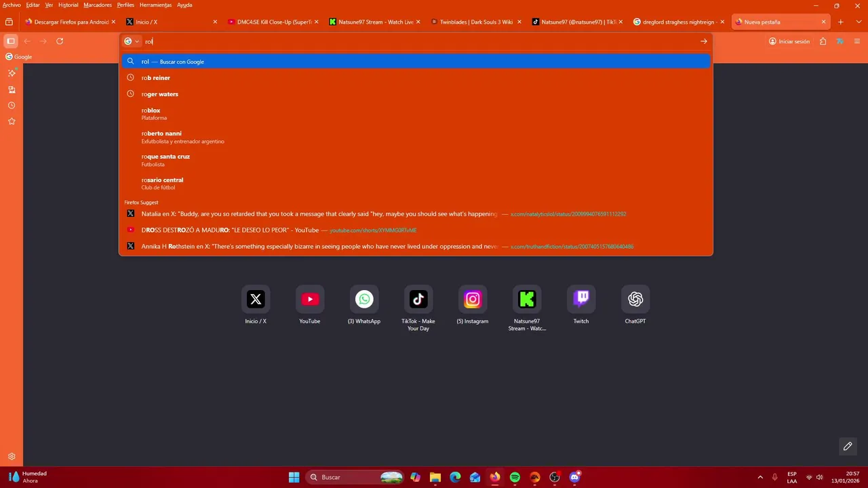Choose the 'roger waters' history suggestion
This screenshot has height=488, width=868.
[416, 94]
